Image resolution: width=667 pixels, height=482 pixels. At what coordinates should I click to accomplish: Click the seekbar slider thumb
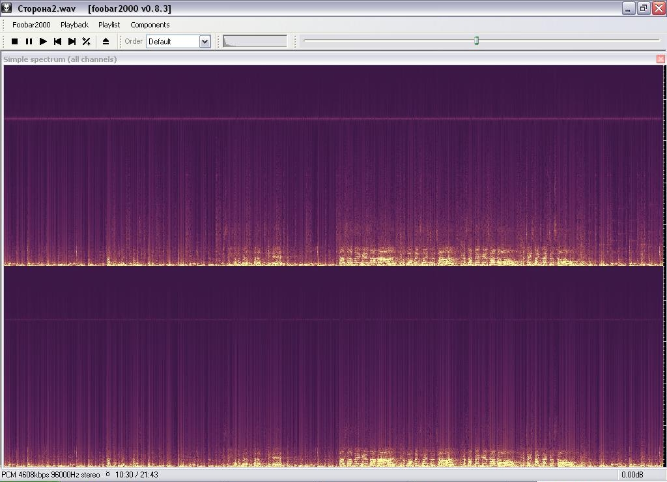[476, 40]
